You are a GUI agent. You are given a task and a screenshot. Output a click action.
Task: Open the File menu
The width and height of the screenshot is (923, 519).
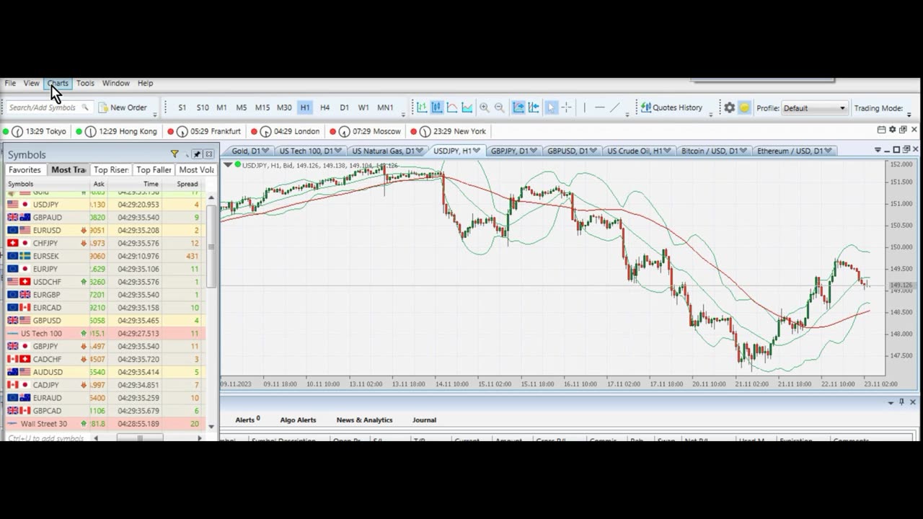point(10,83)
